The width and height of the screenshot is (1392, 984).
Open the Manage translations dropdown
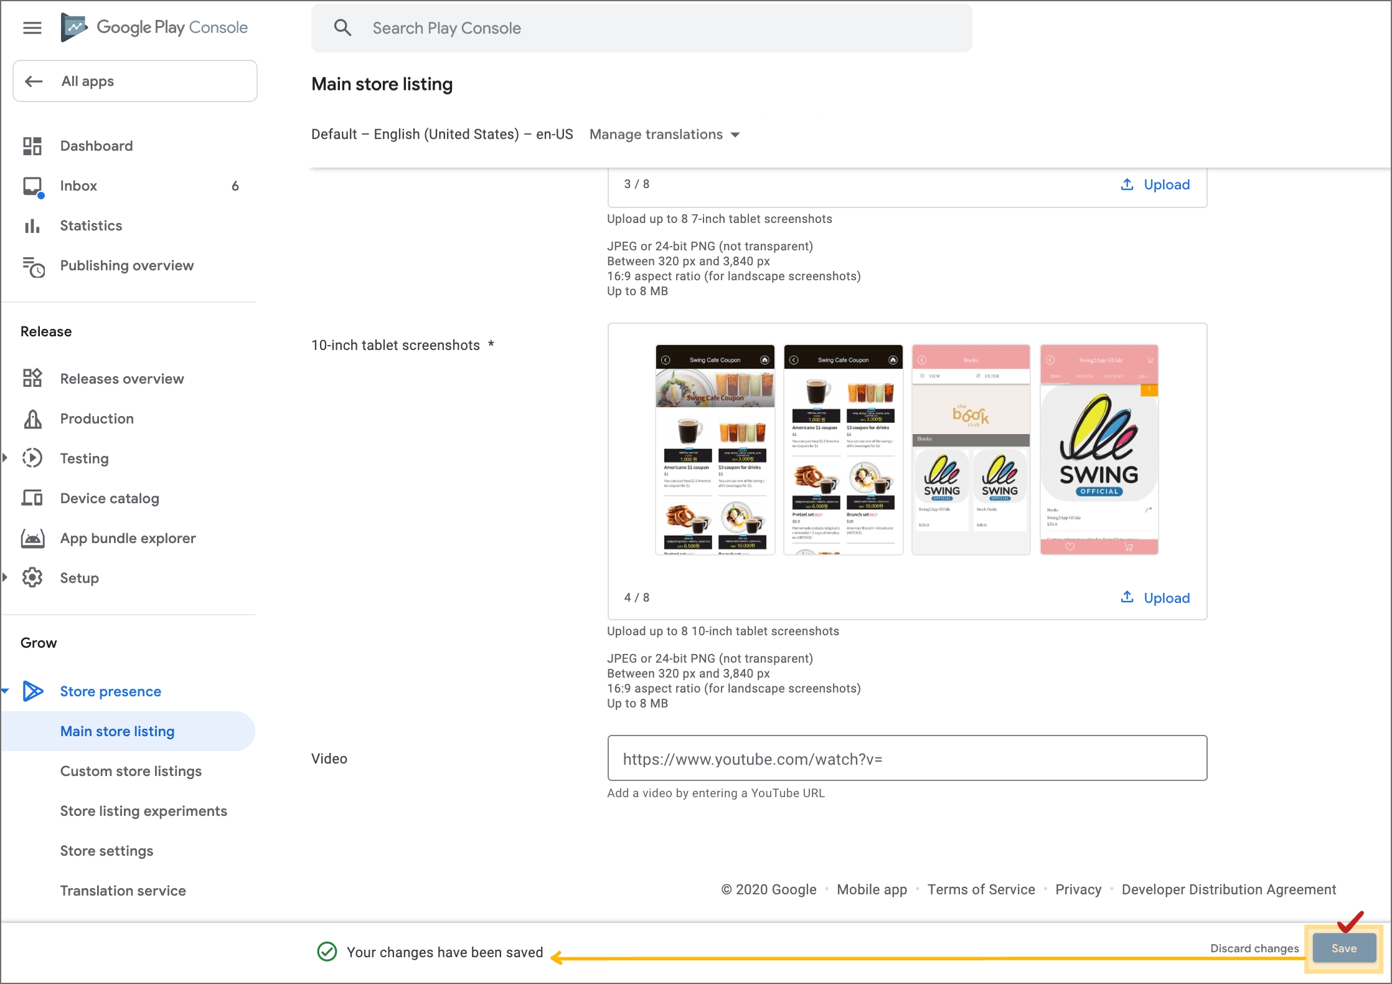tap(665, 135)
